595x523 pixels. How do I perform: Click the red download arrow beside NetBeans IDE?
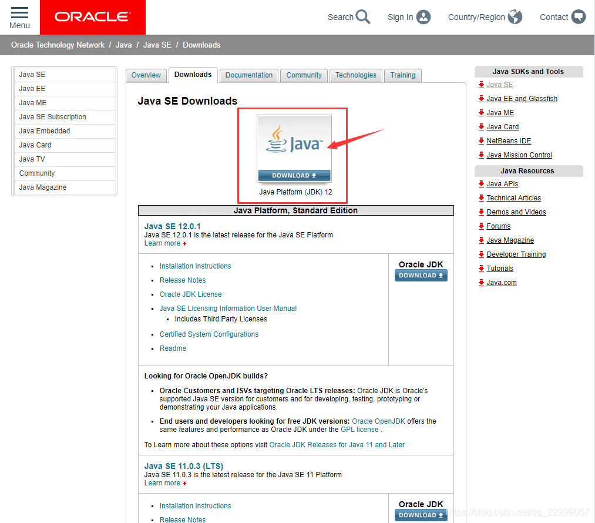pyautogui.click(x=481, y=141)
